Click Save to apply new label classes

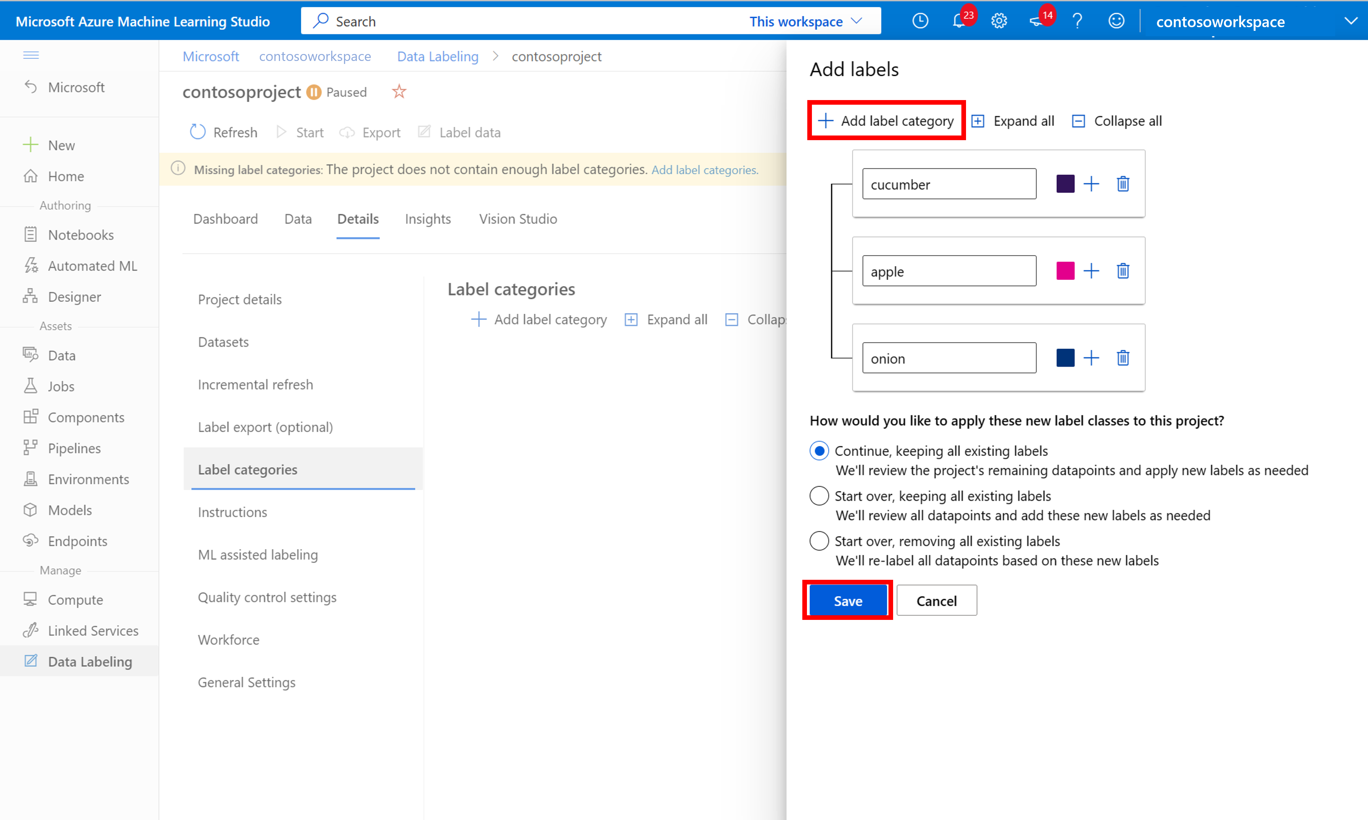click(848, 600)
